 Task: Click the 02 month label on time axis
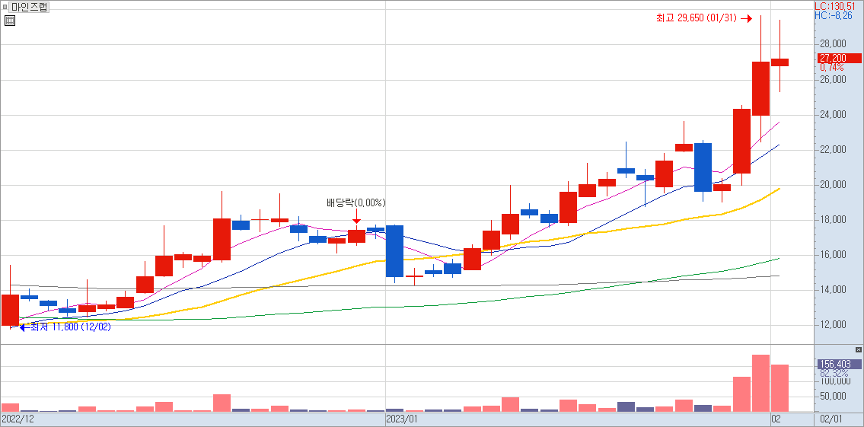coord(776,419)
